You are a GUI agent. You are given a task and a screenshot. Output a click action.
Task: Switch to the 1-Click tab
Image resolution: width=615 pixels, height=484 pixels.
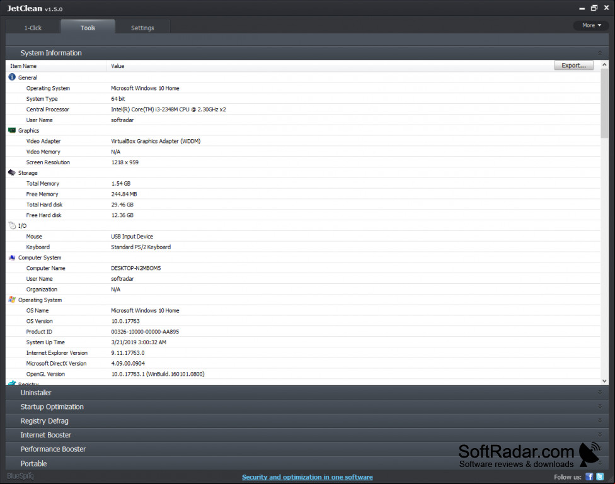pos(33,28)
